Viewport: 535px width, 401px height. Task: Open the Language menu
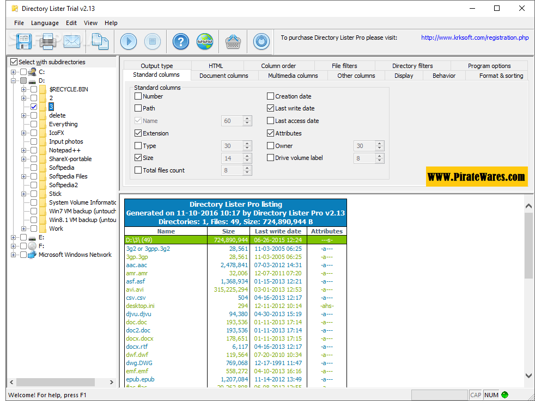tap(45, 23)
